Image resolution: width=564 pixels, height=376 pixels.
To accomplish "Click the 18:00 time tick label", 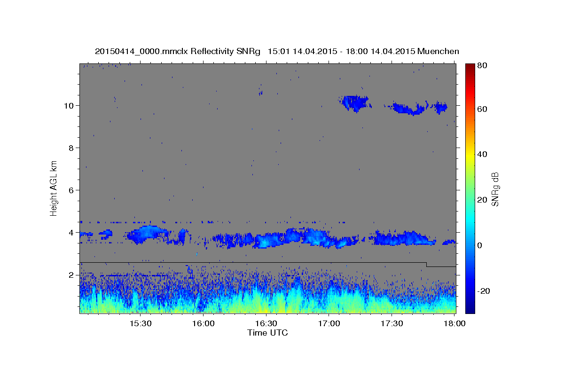I will pos(454,323).
